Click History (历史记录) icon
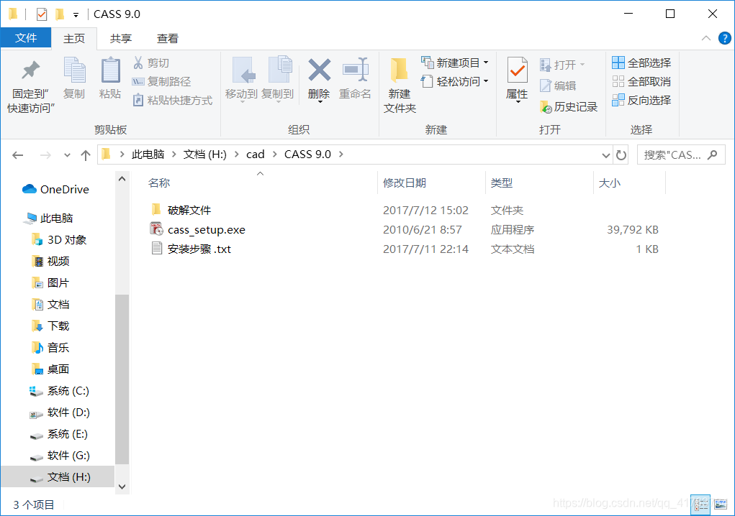Image resolution: width=735 pixels, height=516 pixels. (x=546, y=107)
